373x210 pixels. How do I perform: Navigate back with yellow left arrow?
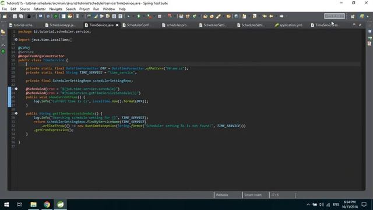click(271, 16)
